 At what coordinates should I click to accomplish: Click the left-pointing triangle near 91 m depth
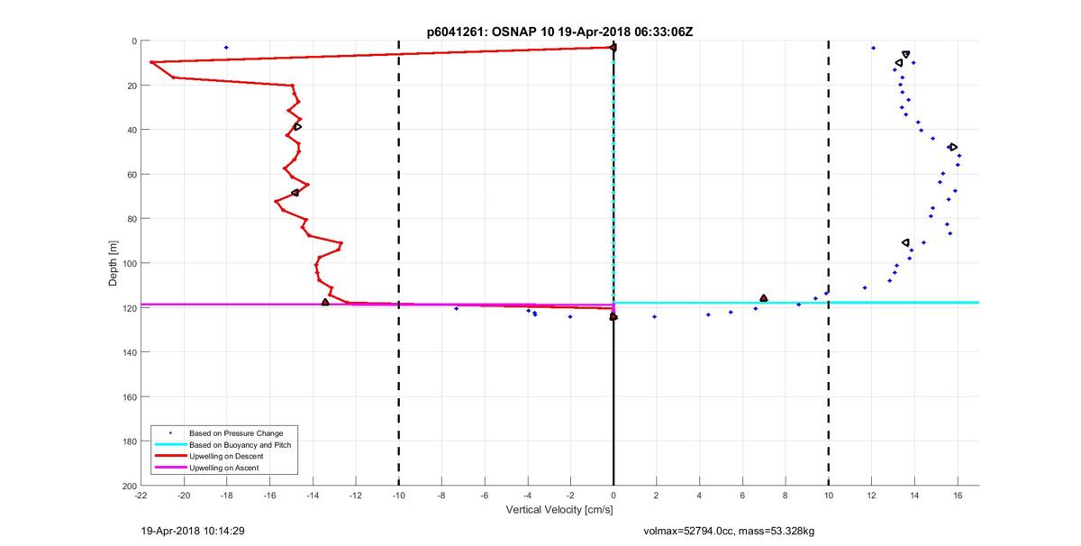coord(905,242)
